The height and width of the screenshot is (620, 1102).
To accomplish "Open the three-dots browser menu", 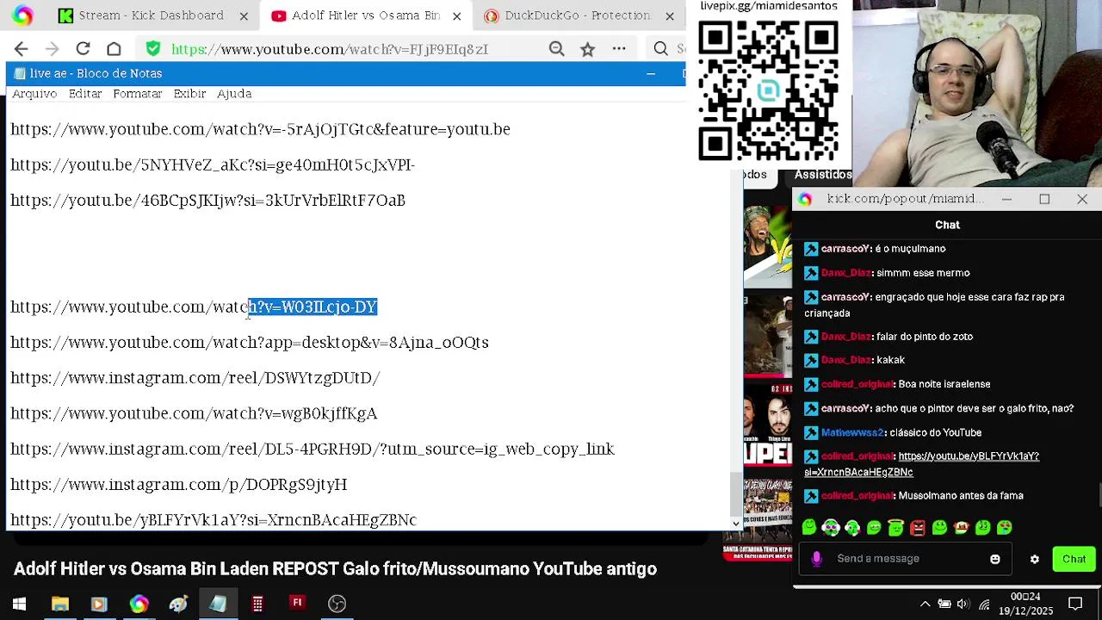I will click(619, 49).
